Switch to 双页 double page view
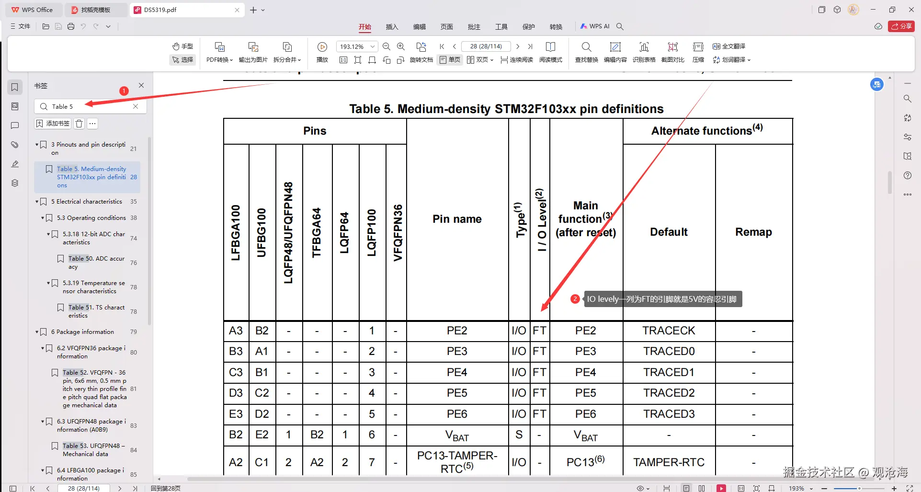The image size is (921, 492). (480, 60)
